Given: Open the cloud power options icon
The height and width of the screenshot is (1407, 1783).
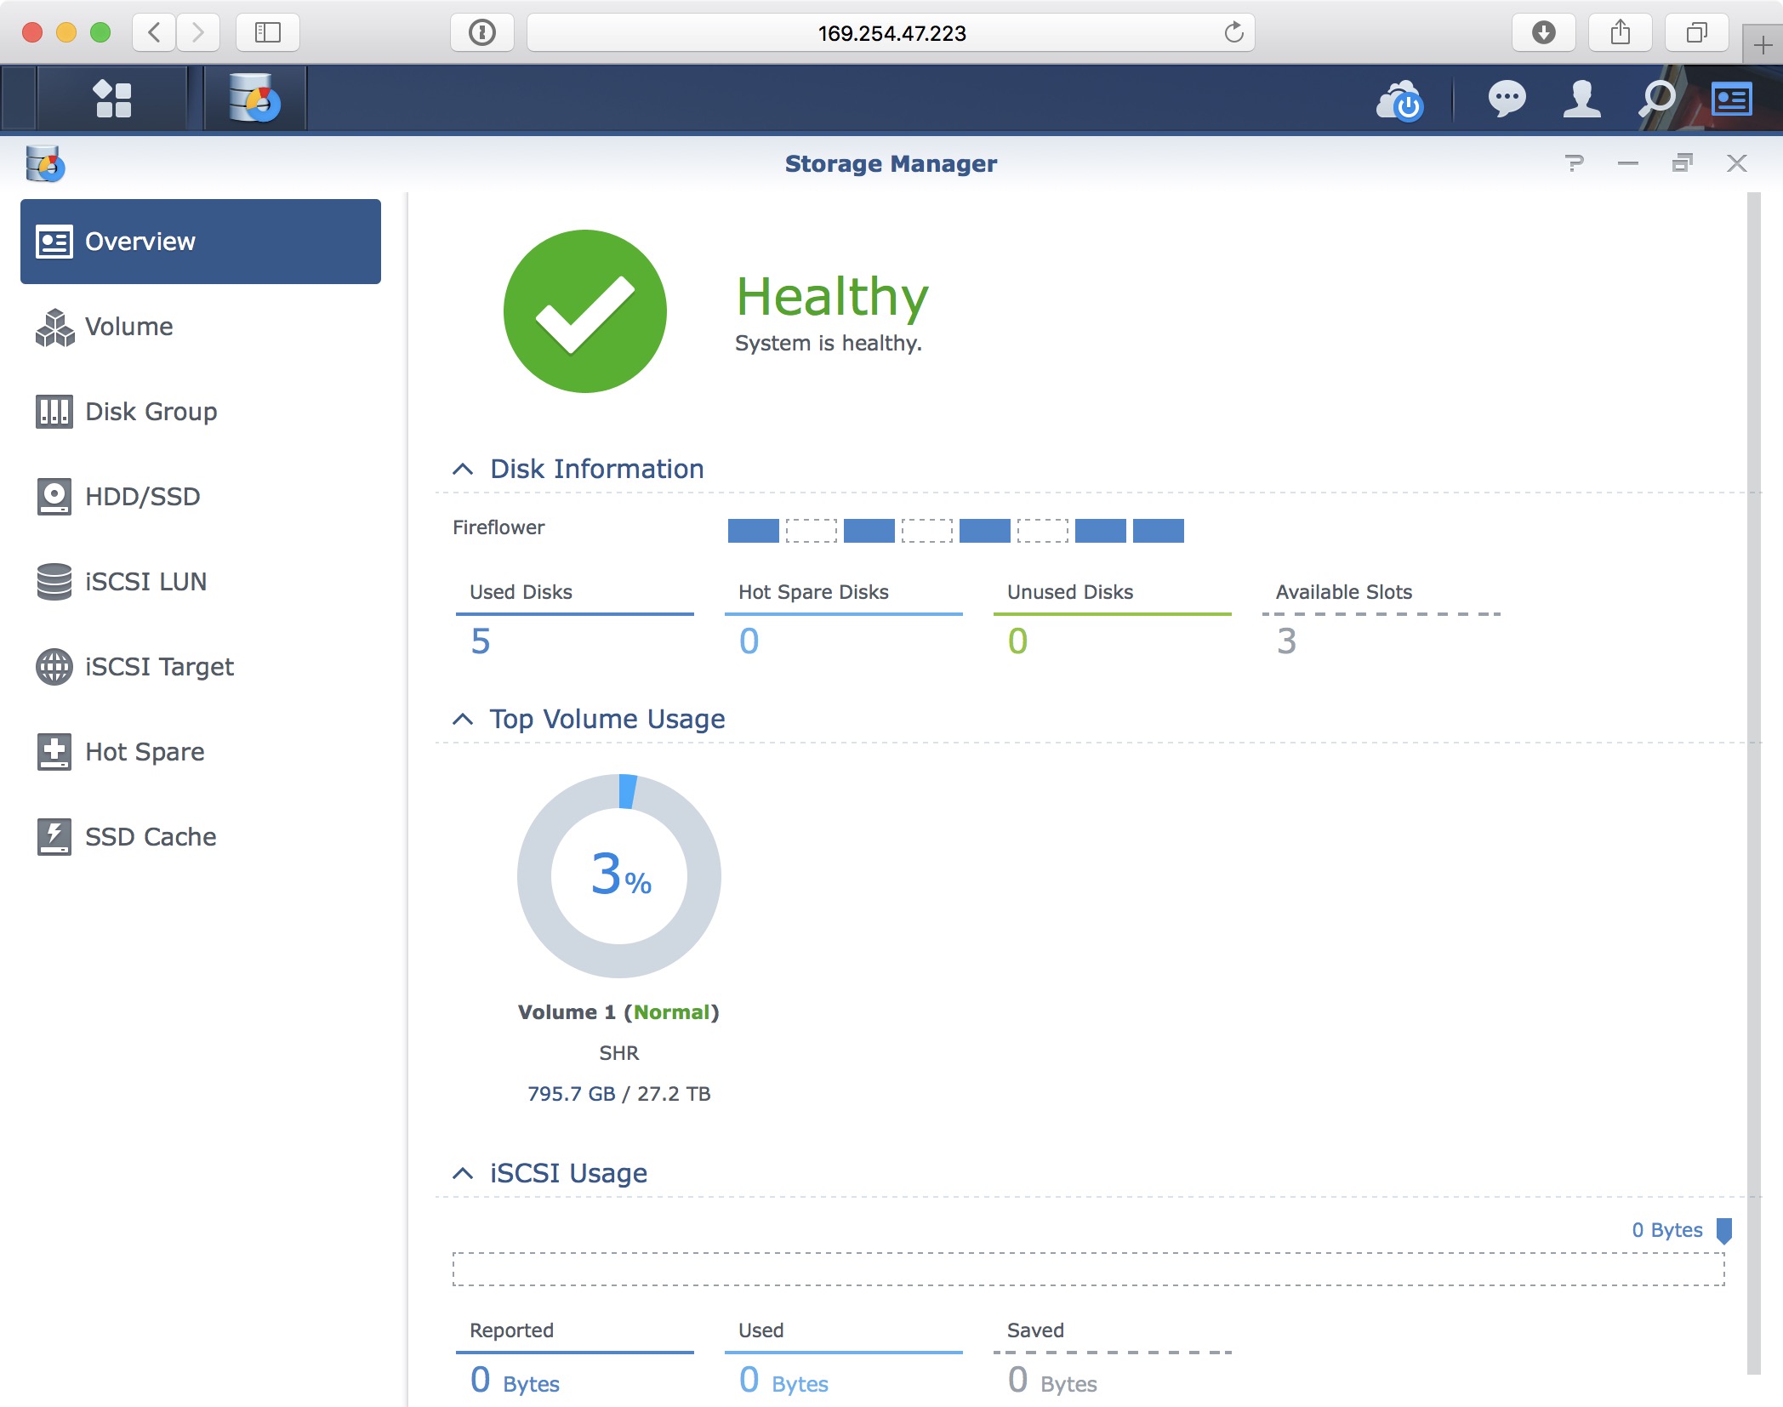Looking at the screenshot, I should tap(1399, 101).
